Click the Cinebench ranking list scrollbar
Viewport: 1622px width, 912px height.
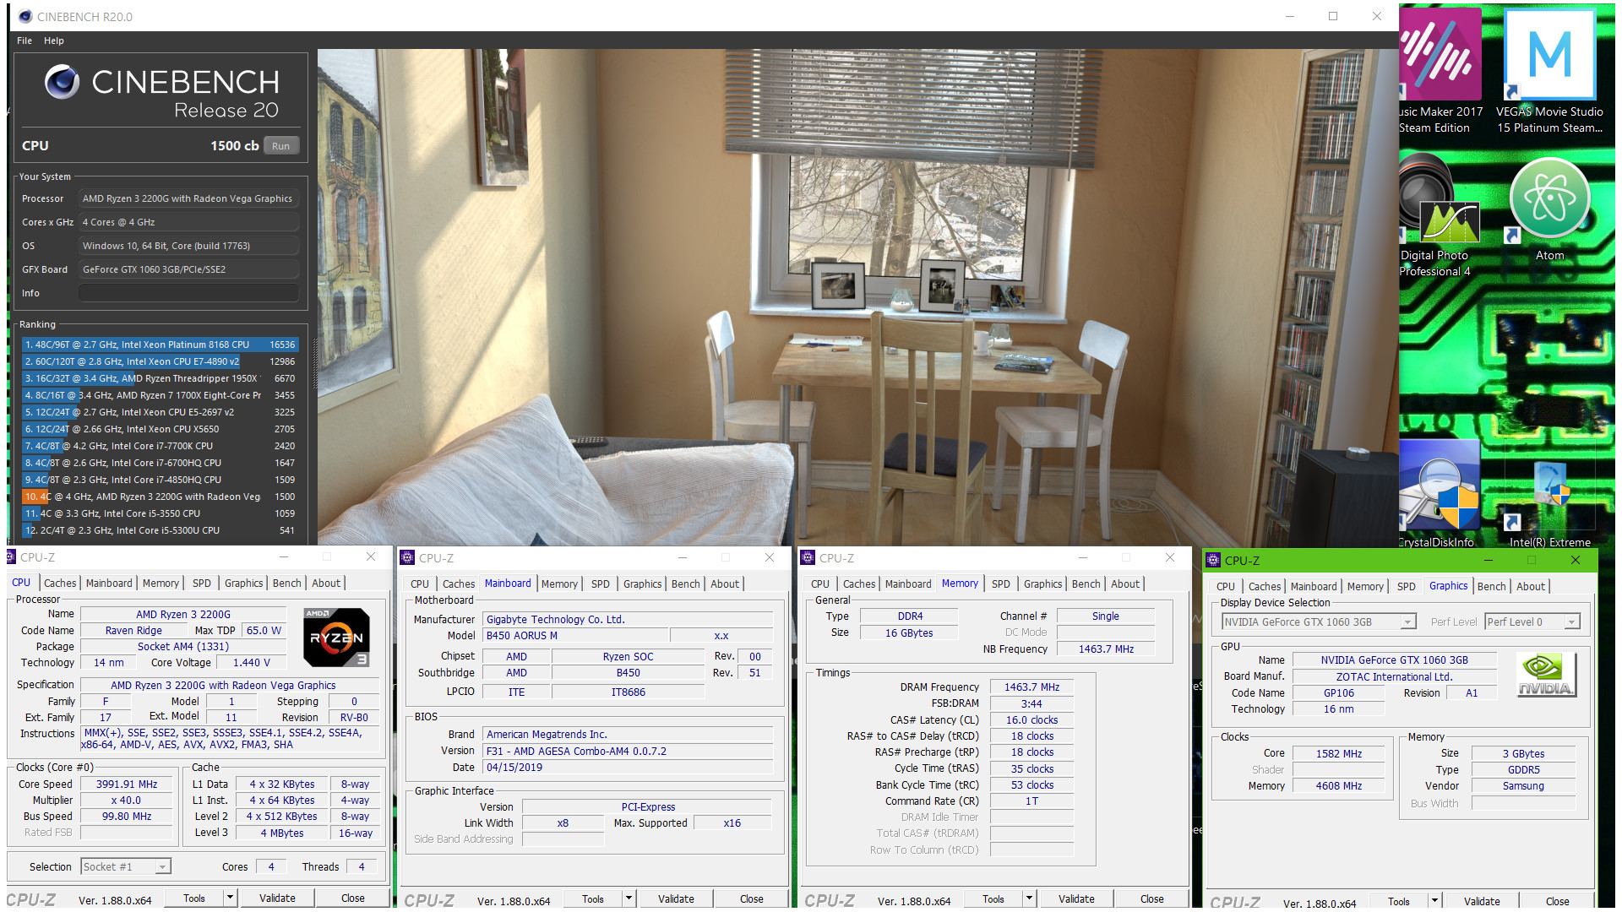pos(315,363)
